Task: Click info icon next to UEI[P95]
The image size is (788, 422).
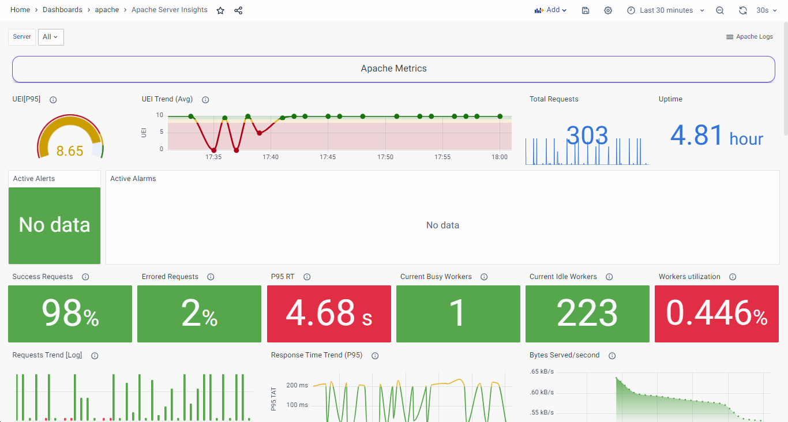Action: point(53,100)
